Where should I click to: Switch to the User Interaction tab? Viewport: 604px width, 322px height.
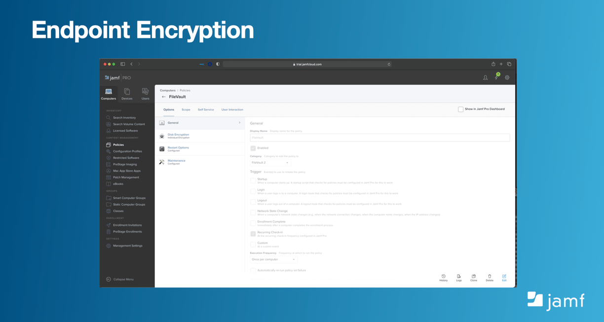click(x=232, y=110)
